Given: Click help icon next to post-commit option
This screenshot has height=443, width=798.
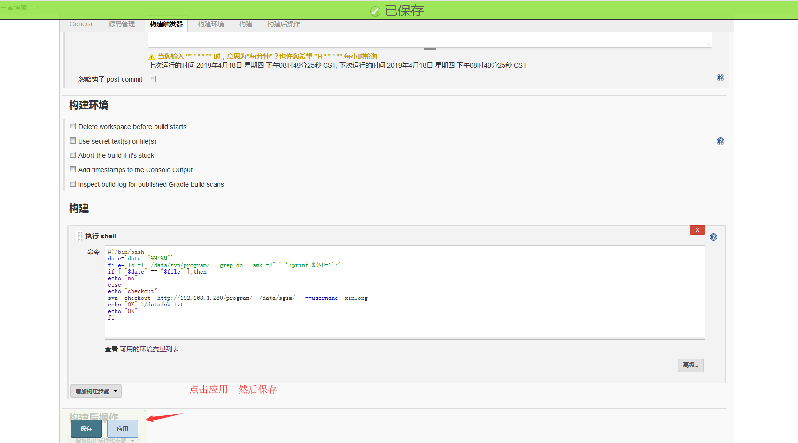Looking at the screenshot, I should [720, 78].
